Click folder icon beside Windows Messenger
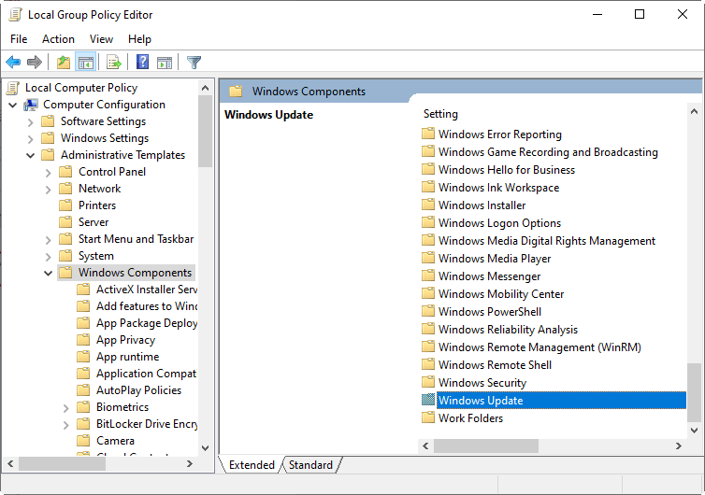Image resolution: width=705 pixels, height=495 pixels. pyautogui.click(x=428, y=276)
